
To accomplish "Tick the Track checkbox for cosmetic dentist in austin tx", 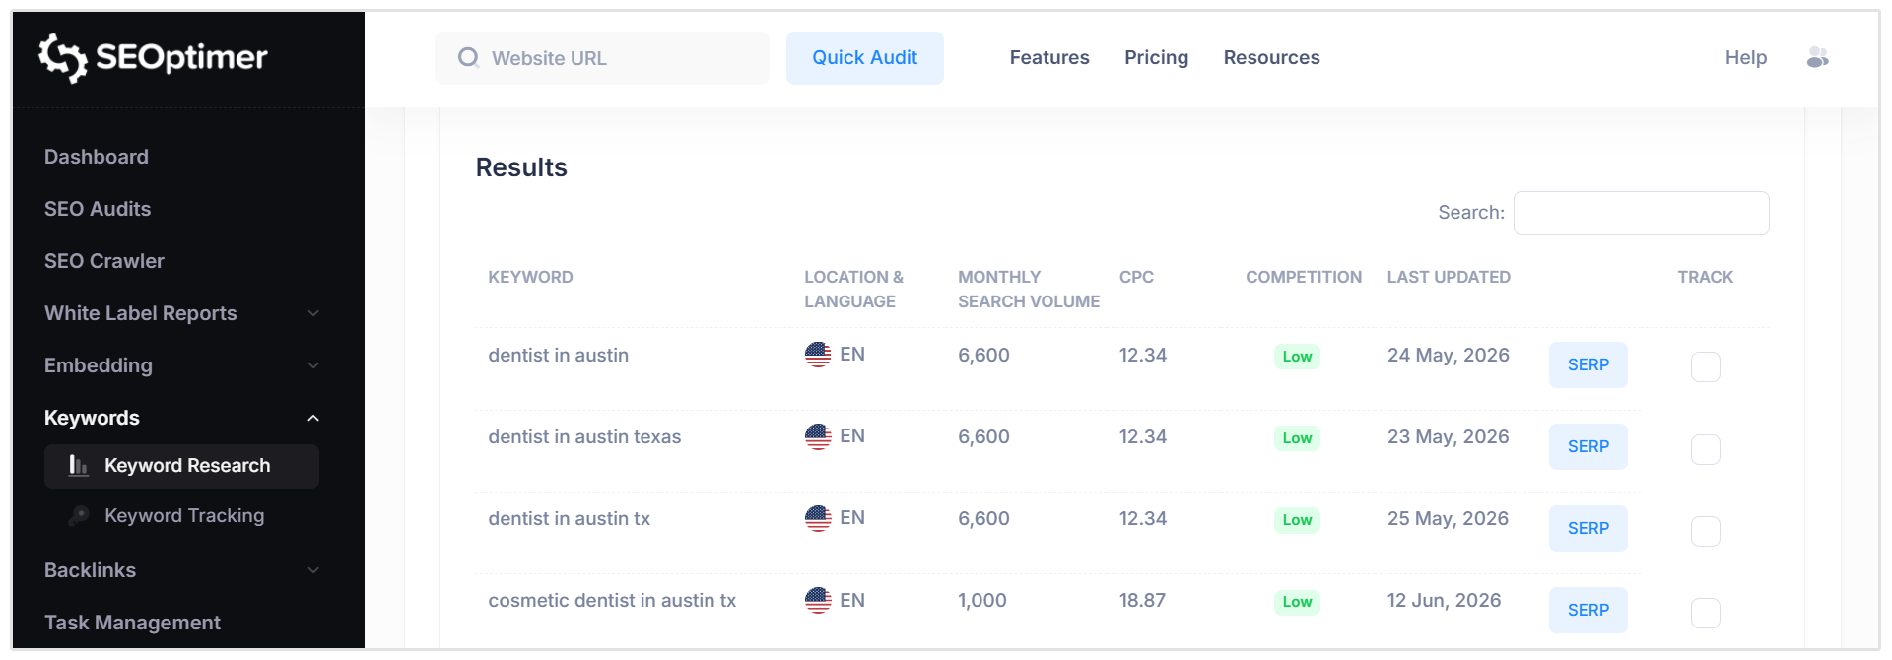I will pyautogui.click(x=1705, y=613).
